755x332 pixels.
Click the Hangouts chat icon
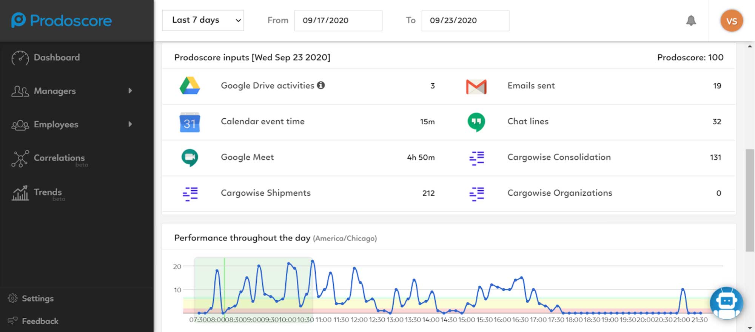476,122
